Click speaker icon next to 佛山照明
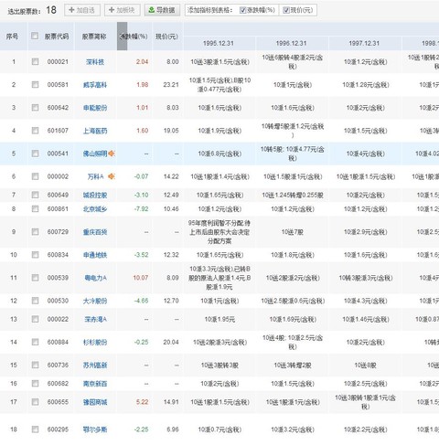The width and height of the screenshot is (439, 445). [x=112, y=154]
